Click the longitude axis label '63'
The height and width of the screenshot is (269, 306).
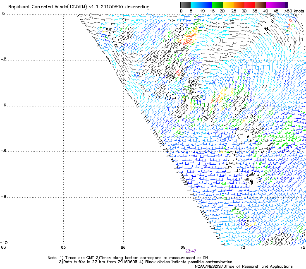point(63,247)
